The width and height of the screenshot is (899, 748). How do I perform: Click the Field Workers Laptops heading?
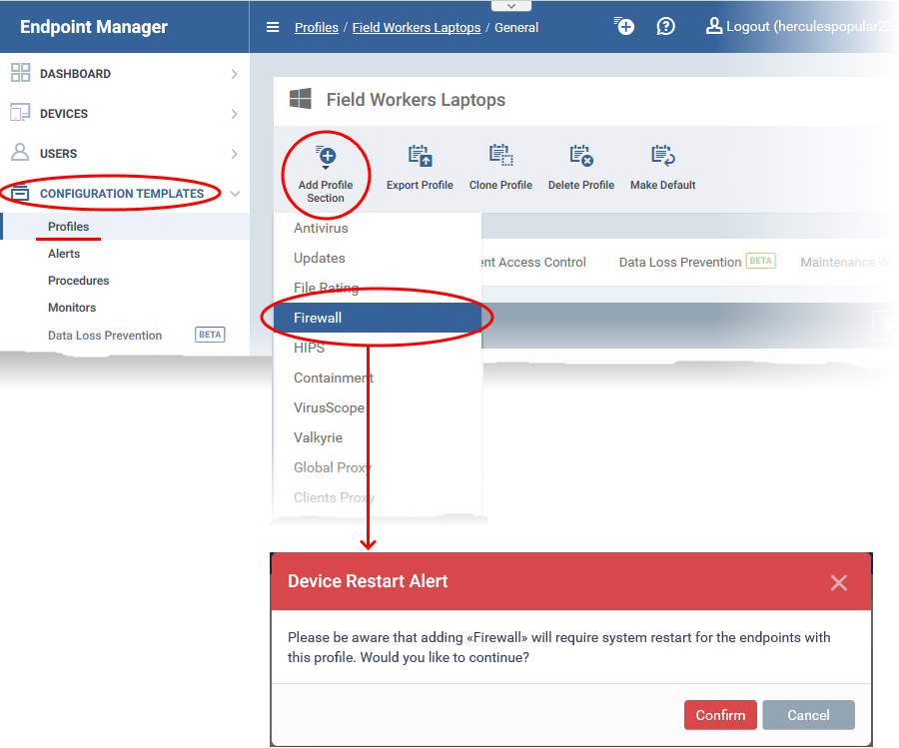click(x=416, y=100)
